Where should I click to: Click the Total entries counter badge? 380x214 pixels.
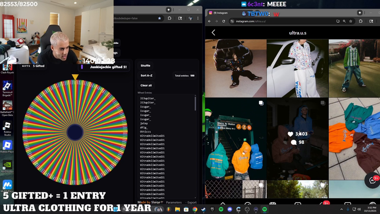pos(185,75)
